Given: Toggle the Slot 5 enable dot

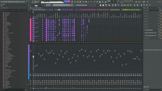Looking at the screenshot, I should tap(161, 25).
